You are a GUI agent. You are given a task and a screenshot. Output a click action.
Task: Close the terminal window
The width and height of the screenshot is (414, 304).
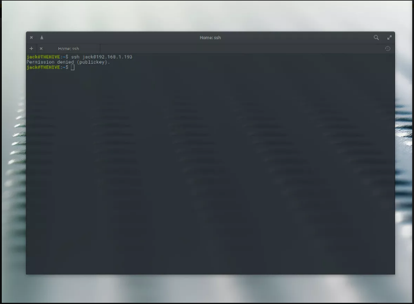tap(31, 37)
